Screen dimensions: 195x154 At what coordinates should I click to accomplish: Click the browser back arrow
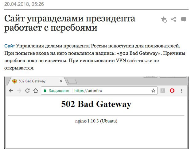pyautogui.click(x=11, y=91)
